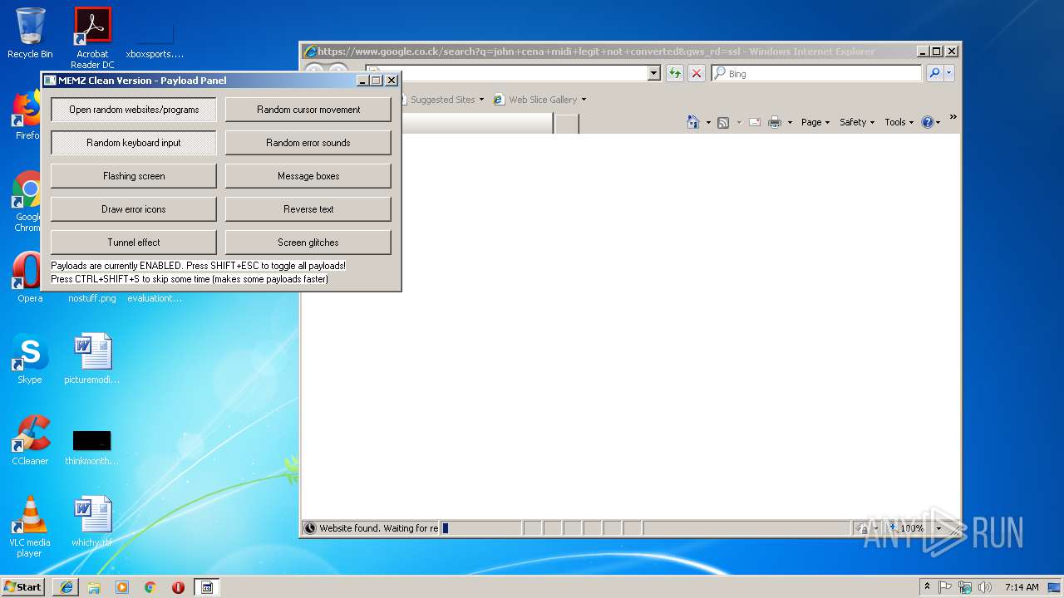The image size is (1064, 598).
Task: Expand the Print options dropdown arrow
Action: click(790, 123)
